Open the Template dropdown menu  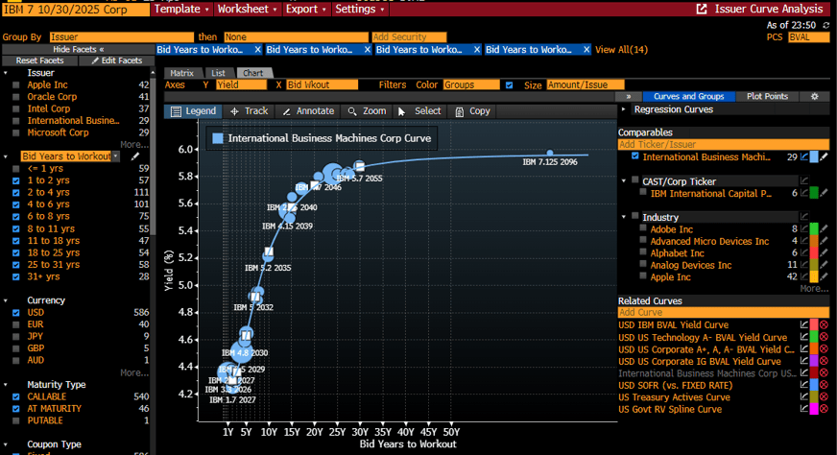pos(181,9)
